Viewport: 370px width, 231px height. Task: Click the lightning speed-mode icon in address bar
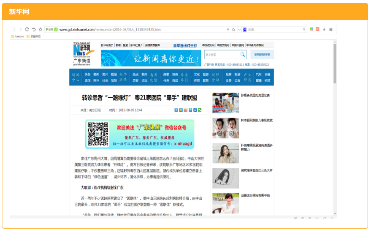pyautogui.click(x=228, y=29)
